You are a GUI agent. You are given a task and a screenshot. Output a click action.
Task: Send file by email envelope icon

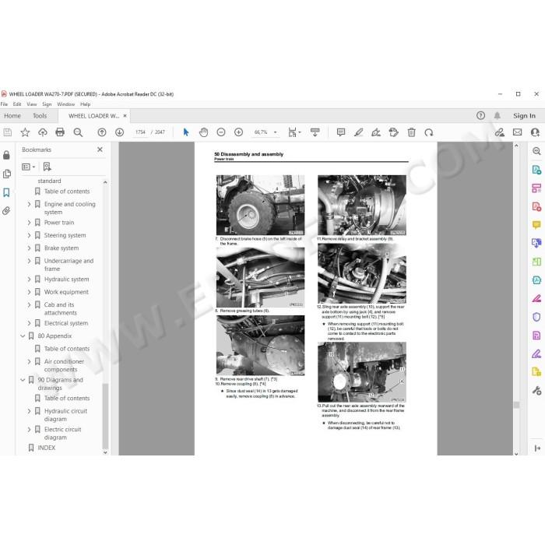[x=518, y=132]
